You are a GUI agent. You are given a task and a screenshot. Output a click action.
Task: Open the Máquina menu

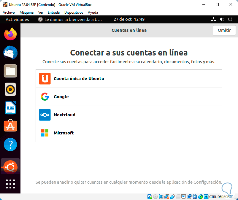26,12
